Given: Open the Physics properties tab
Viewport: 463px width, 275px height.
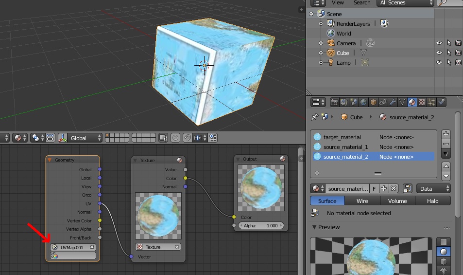Looking at the screenshot, I should [x=441, y=102].
